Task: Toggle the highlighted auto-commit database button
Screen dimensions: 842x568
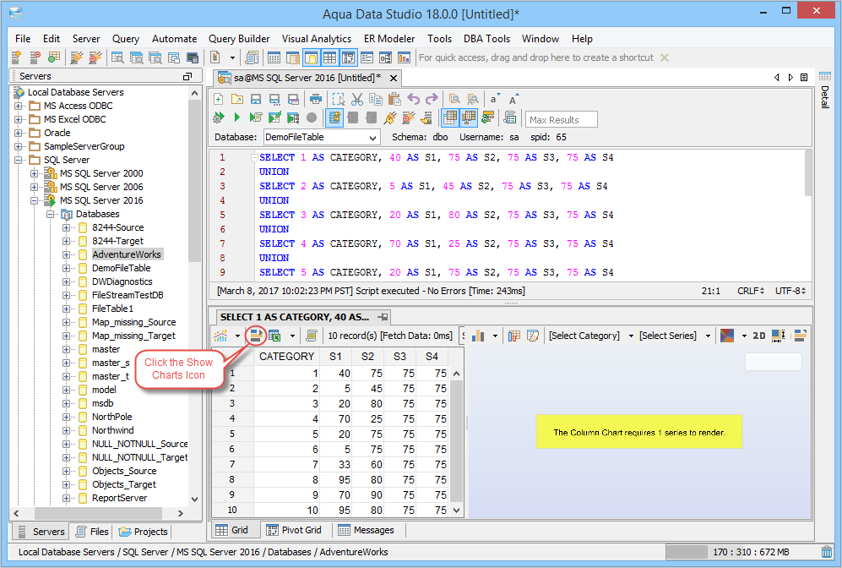Action: [334, 117]
